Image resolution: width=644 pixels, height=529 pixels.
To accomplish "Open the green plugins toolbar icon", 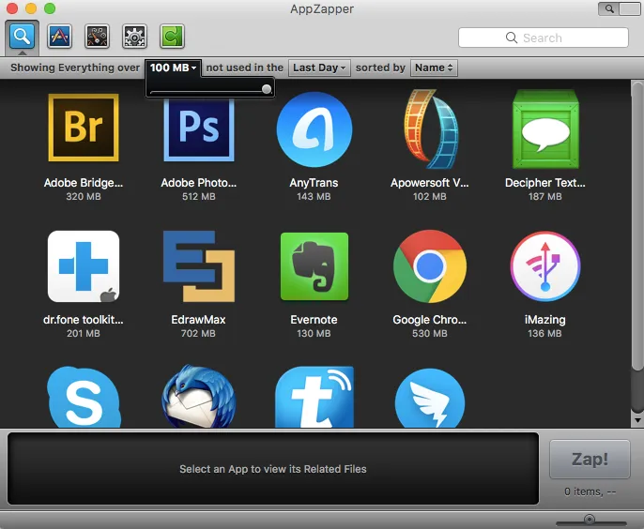I will (x=172, y=37).
